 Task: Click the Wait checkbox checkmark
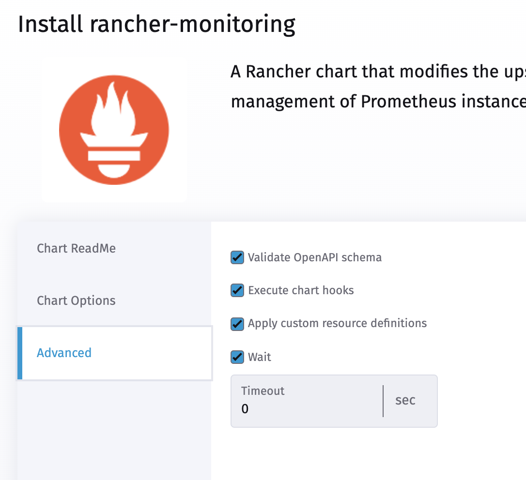(x=237, y=357)
